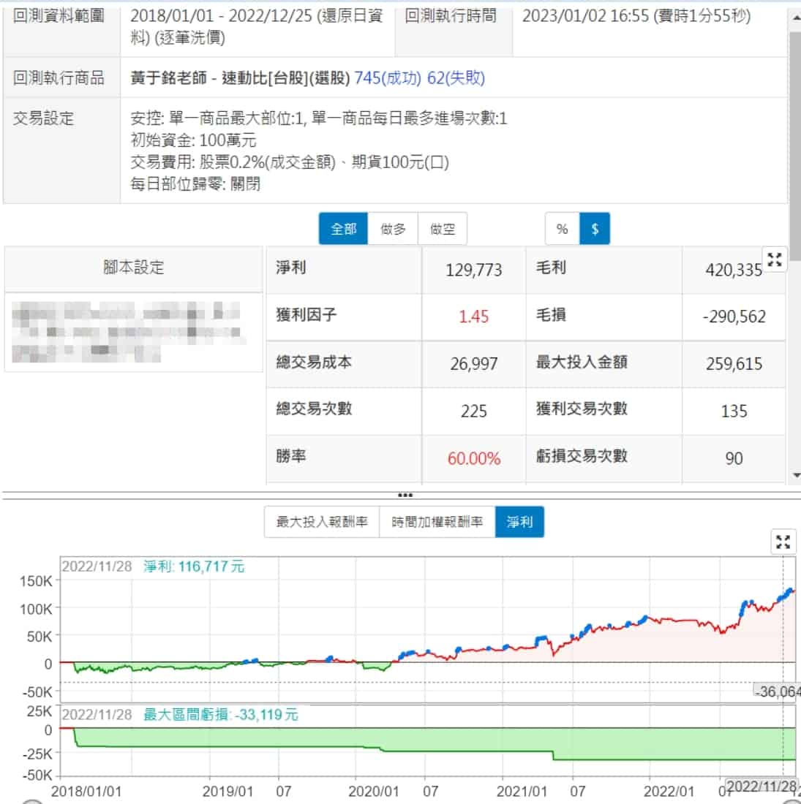Image resolution: width=801 pixels, height=804 pixels.
Task: Click the 腳本設定 panel header
Action: 133,268
